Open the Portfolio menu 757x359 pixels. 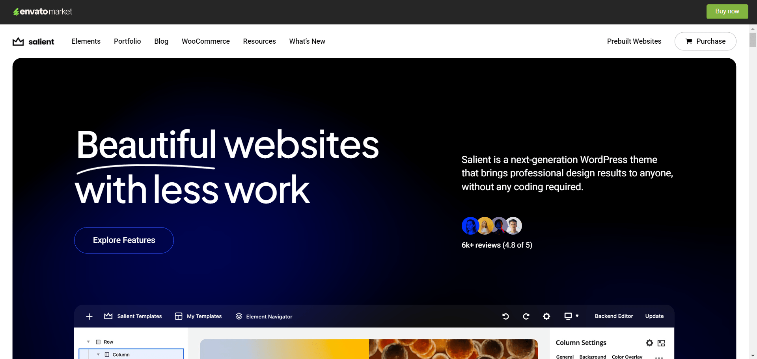(127, 41)
